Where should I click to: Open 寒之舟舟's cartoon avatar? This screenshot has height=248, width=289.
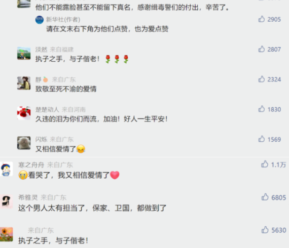6,169
